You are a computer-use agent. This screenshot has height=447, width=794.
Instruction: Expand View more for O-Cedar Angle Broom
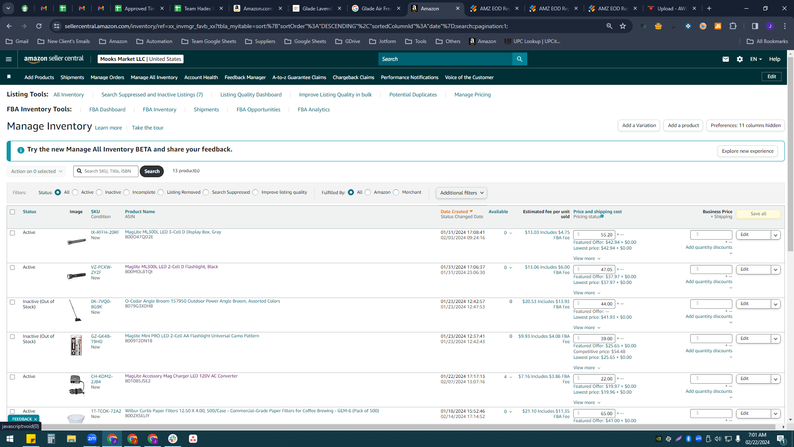587,328
